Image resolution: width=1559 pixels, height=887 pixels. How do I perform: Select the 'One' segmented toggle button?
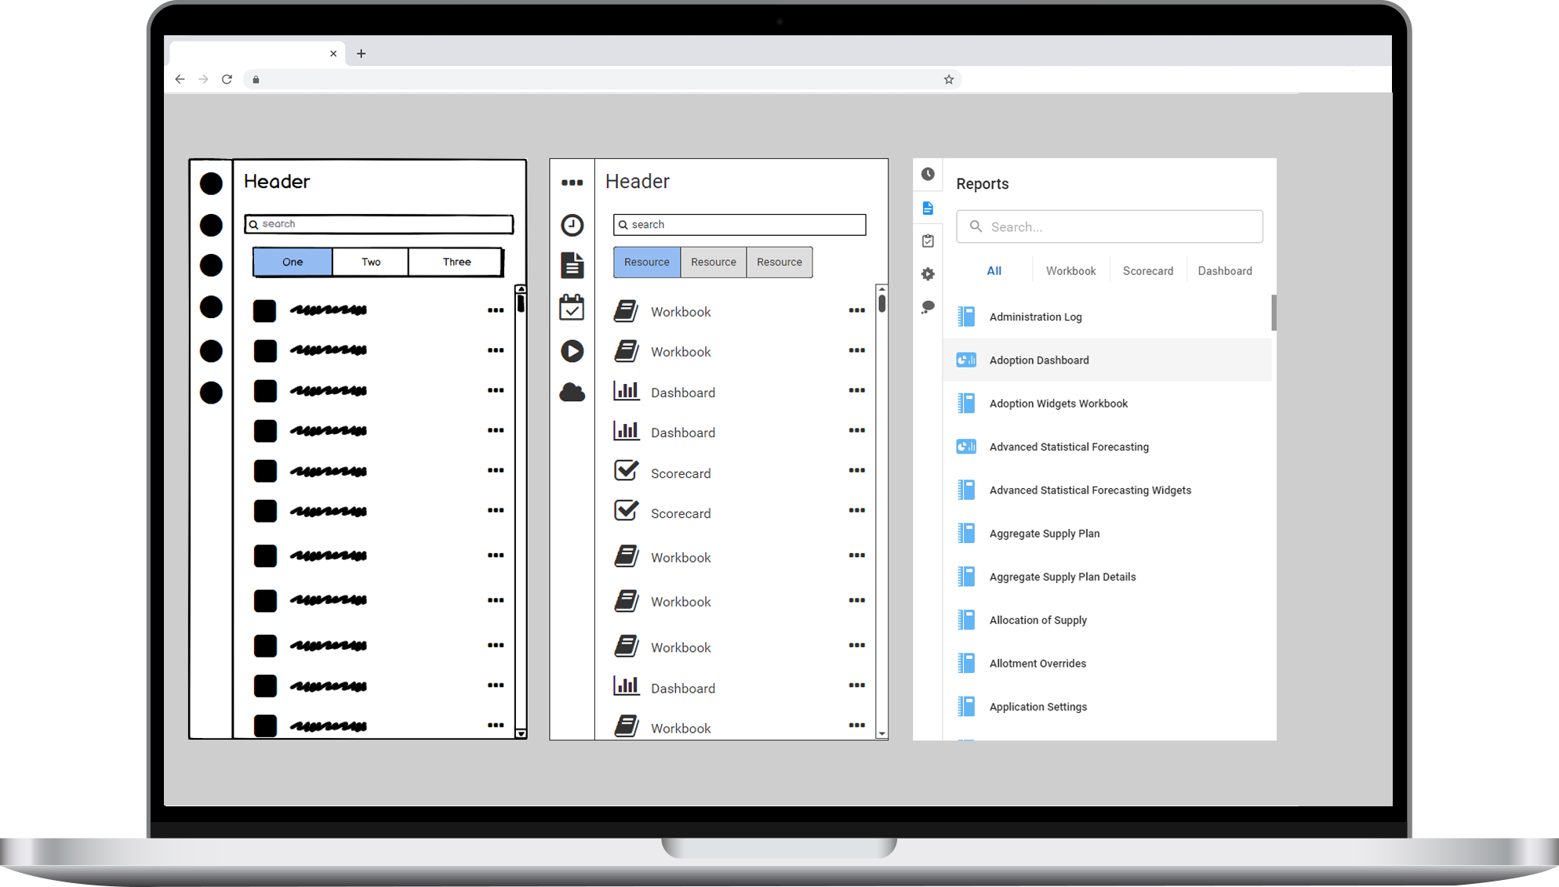(x=293, y=262)
